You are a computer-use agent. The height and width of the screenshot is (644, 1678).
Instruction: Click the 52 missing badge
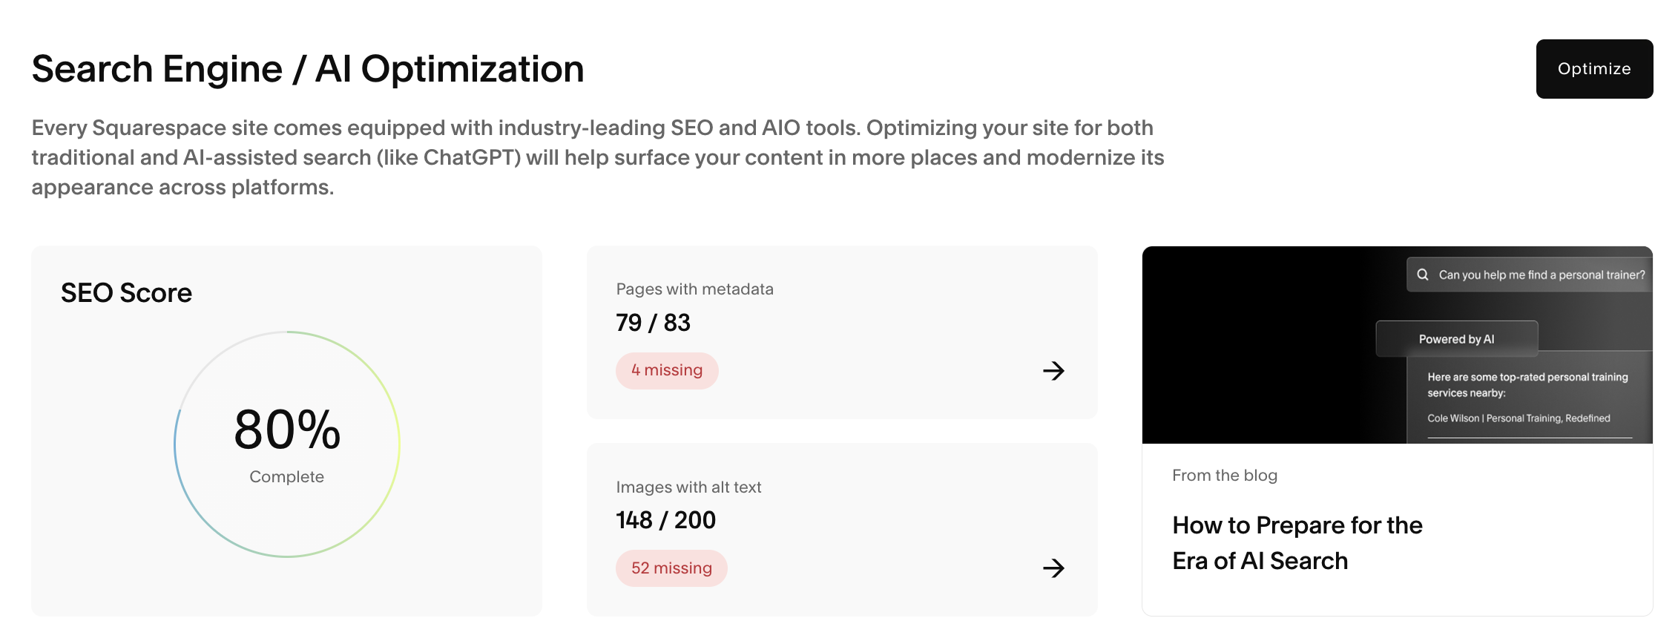(671, 568)
